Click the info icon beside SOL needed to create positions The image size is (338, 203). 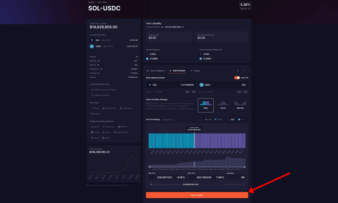[151, 184]
